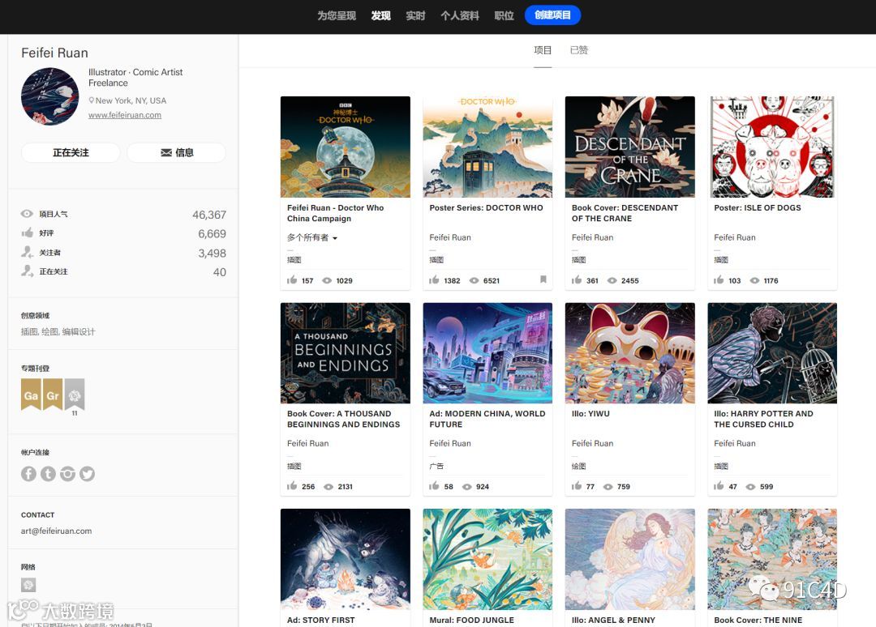Click the 3,498 followers count

pos(212,254)
